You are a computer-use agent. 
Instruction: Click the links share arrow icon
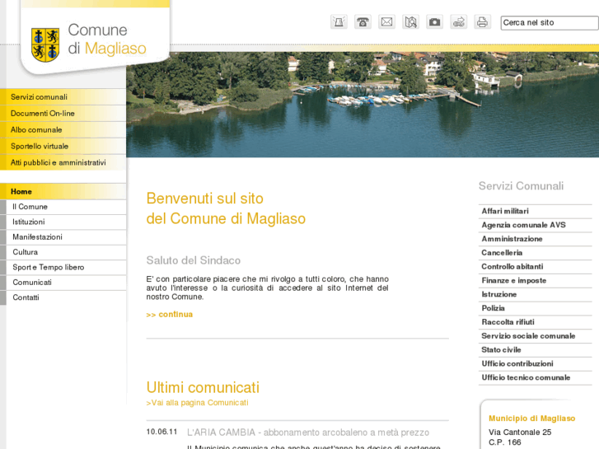click(458, 21)
